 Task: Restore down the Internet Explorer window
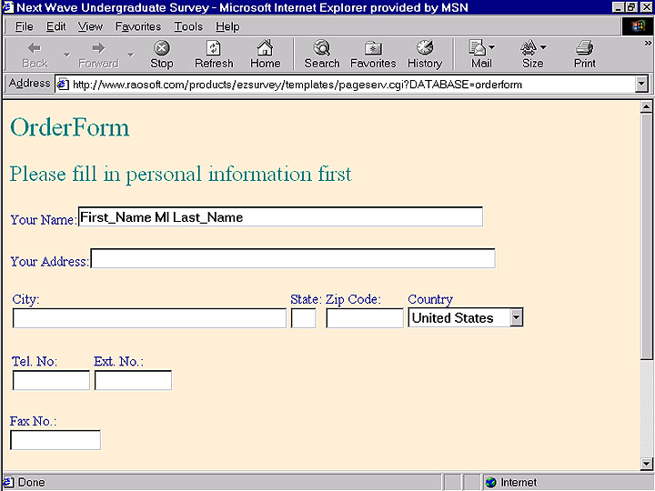point(631,7)
